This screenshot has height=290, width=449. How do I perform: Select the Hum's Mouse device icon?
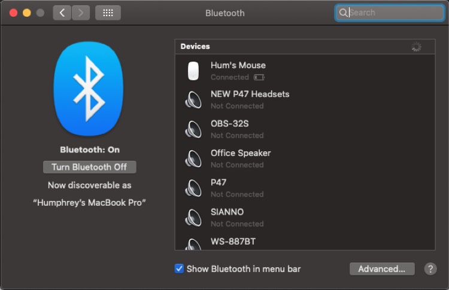[x=193, y=71]
